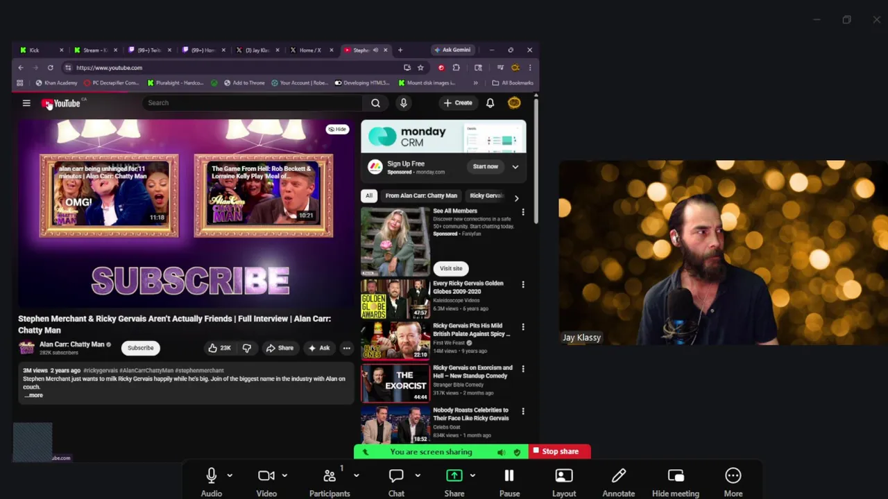Open Chrome apps grid in bookmarks bar
This screenshot has width=888, height=499.
[19, 83]
